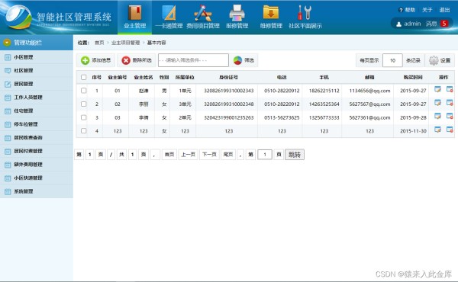458x282 pixels.
Task: Click the 跳转 jump button
Action: (295, 155)
